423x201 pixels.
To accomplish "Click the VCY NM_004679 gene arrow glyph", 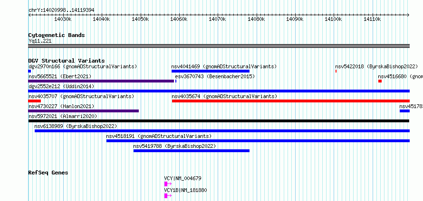I will pyautogui.click(x=168, y=184).
